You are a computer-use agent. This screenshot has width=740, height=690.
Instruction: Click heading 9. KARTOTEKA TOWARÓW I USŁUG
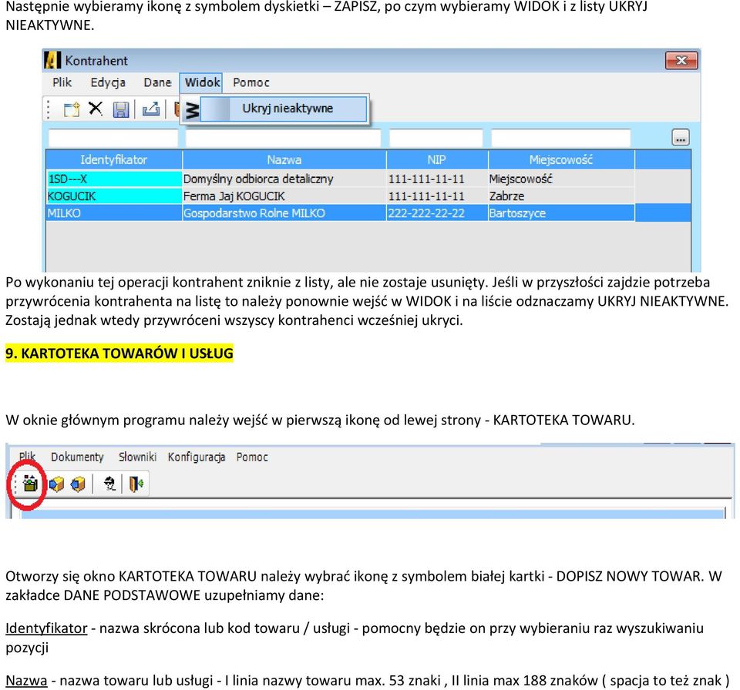(x=119, y=353)
